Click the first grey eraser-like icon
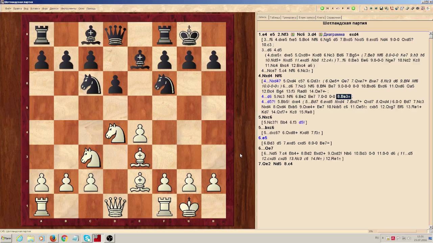The width and height of the screenshot is (433, 243). pyautogui.click(x=407, y=8)
